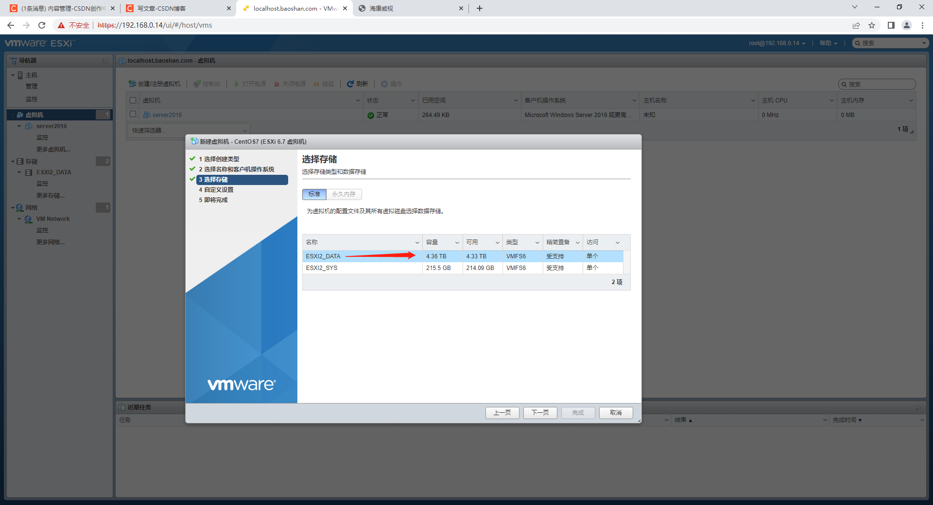Viewport: 933px width, 505px height.
Task: Switch to the 永久内存 tab
Action: 344,194
